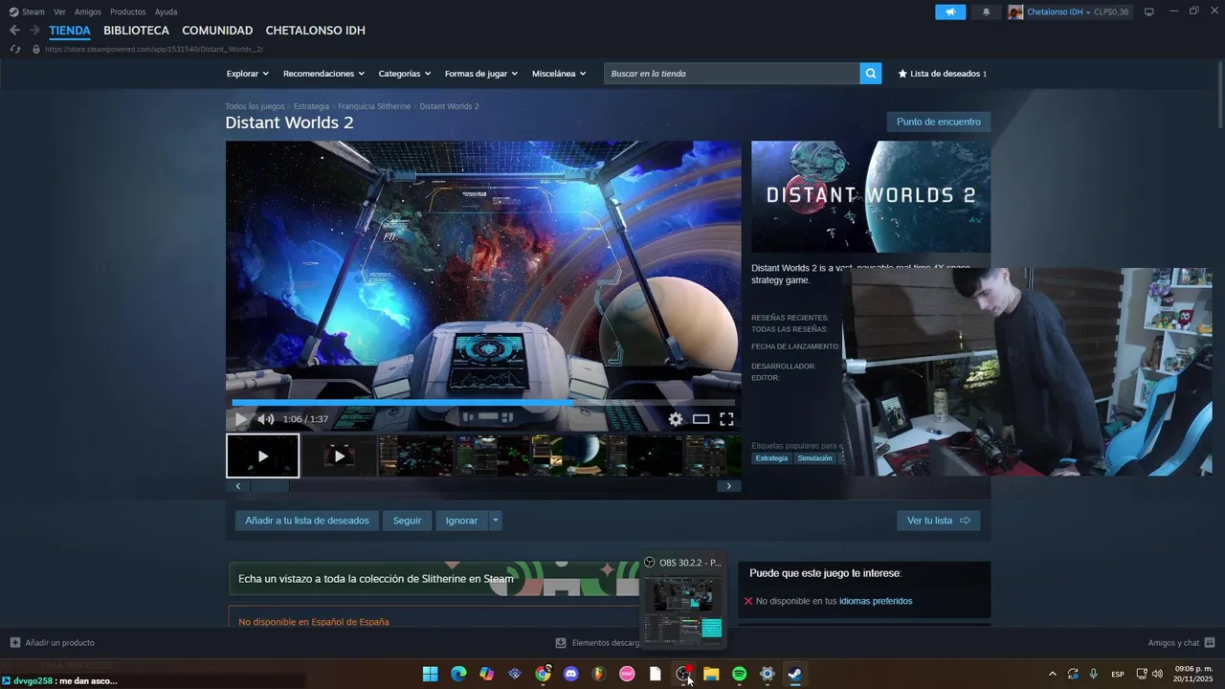1225x689 pixels.
Task: Open video settings gear
Action: coord(676,419)
